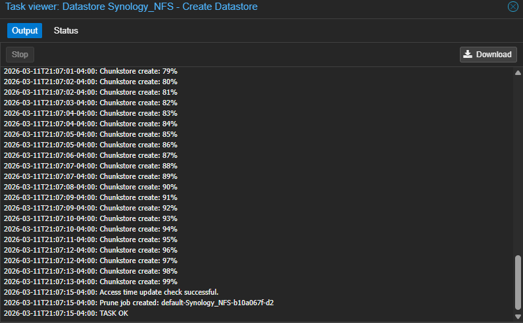Click the 'Chunkstore create: 80%' line
Viewport: 523px width, 323px height.
(x=90, y=82)
